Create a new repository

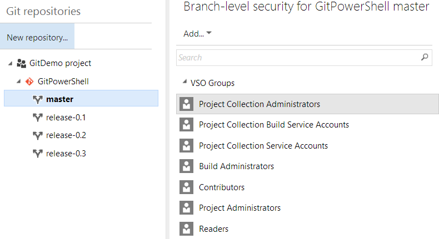[x=37, y=38]
